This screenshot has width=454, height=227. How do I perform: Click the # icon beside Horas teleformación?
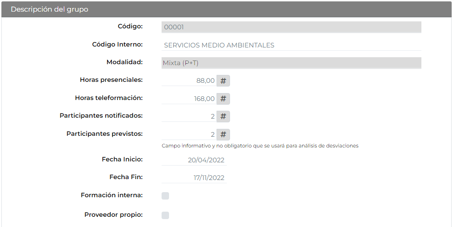tap(223, 99)
